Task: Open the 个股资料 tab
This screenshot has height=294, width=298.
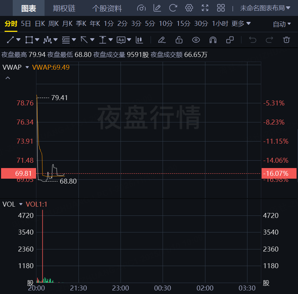Action: coord(107,8)
